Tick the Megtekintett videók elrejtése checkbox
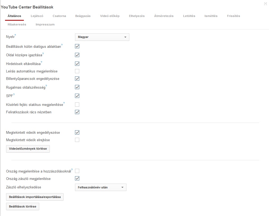The height and width of the screenshot is (216, 269). pos(77,140)
